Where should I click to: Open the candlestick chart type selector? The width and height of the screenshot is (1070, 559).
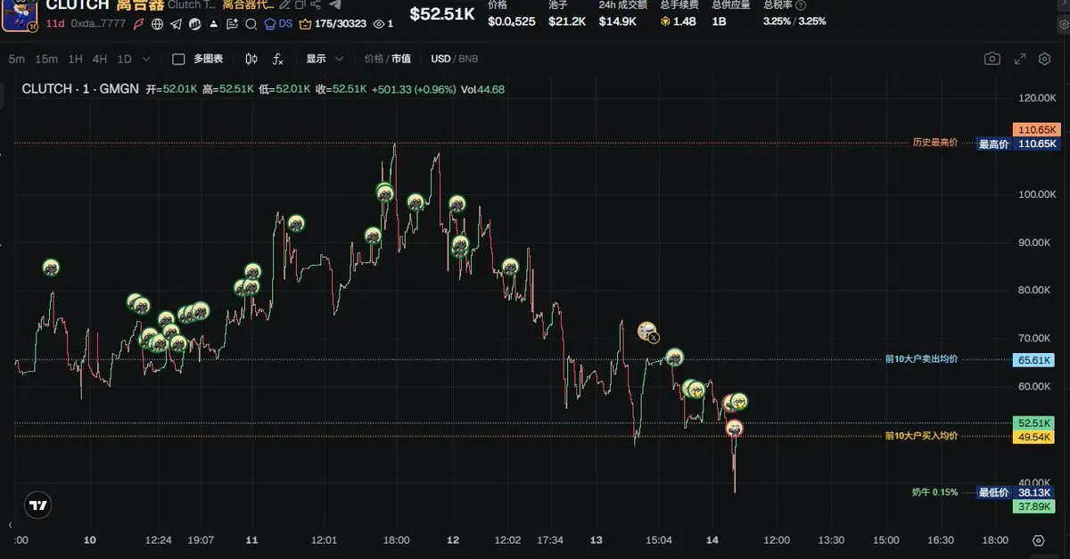(251, 59)
